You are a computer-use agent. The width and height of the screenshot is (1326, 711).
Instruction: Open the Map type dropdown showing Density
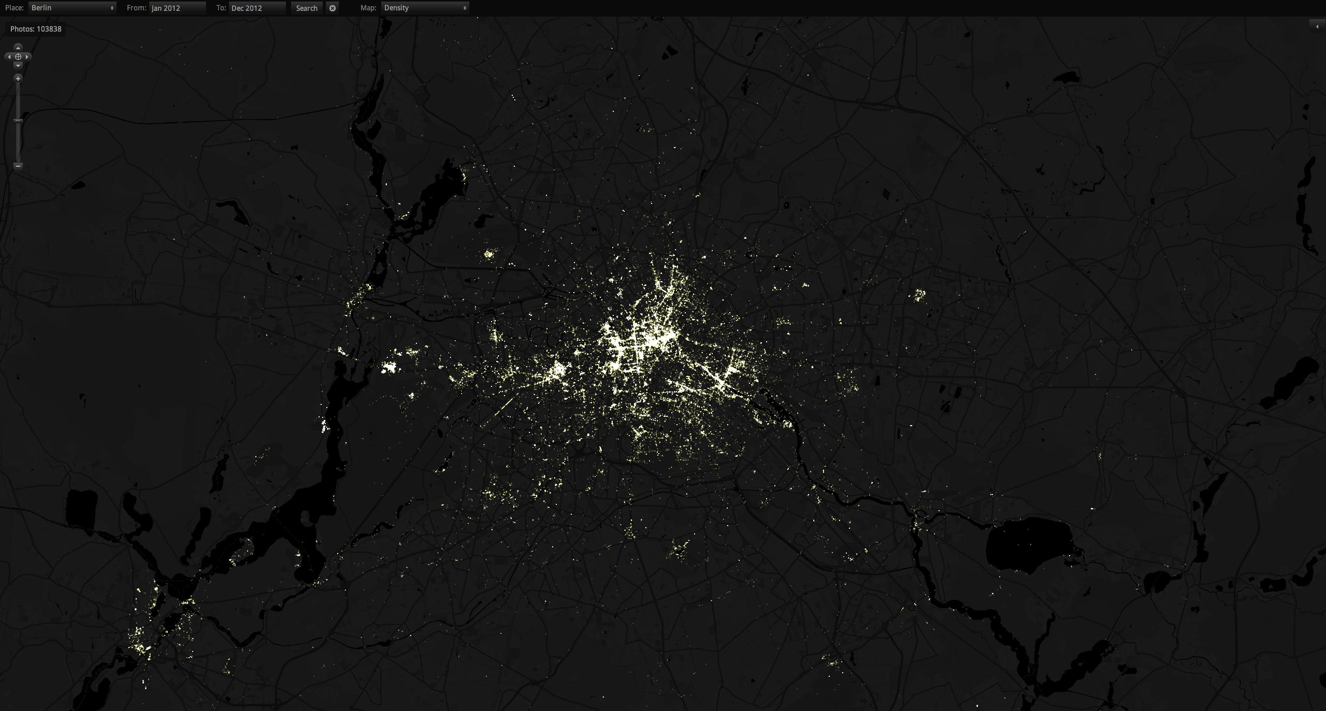pos(425,8)
